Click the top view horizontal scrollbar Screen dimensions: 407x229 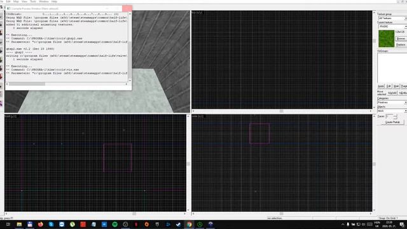[282, 111]
